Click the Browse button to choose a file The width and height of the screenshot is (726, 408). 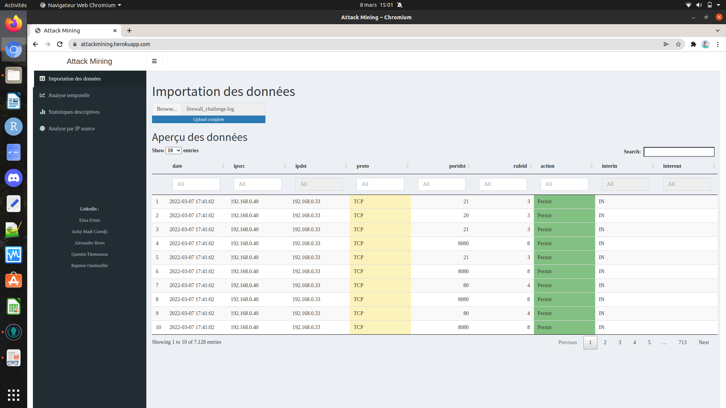coord(166,109)
